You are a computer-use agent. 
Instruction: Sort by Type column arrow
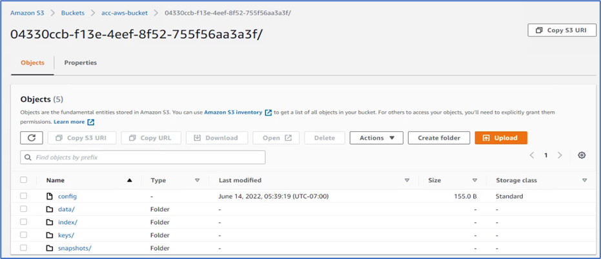pyautogui.click(x=198, y=180)
